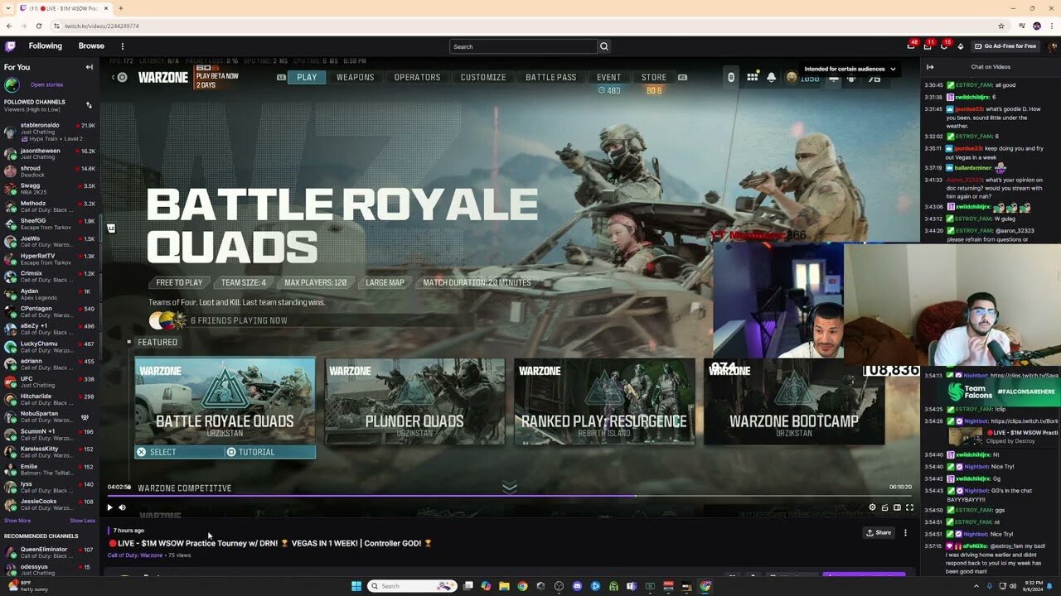Collapse the Chat on Videos panel
1061x596 pixels.
[930, 67]
